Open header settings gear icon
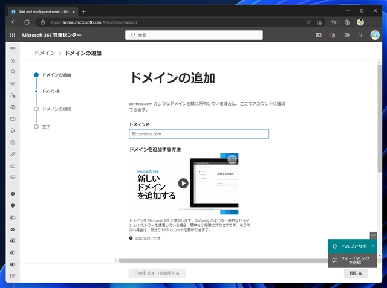 pyautogui.click(x=346, y=35)
